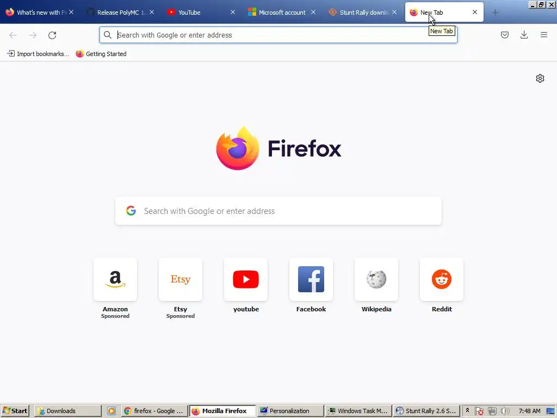Image resolution: width=557 pixels, height=418 pixels.
Task: Expand hidden system tray icons
Action: (x=467, y=410)
